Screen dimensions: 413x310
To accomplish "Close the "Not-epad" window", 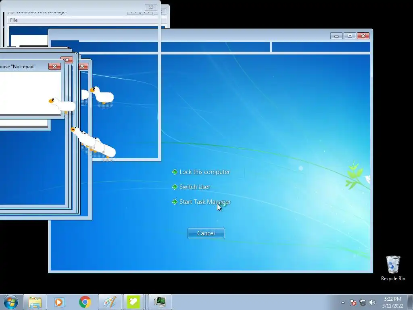I will [x=54, y=67].
